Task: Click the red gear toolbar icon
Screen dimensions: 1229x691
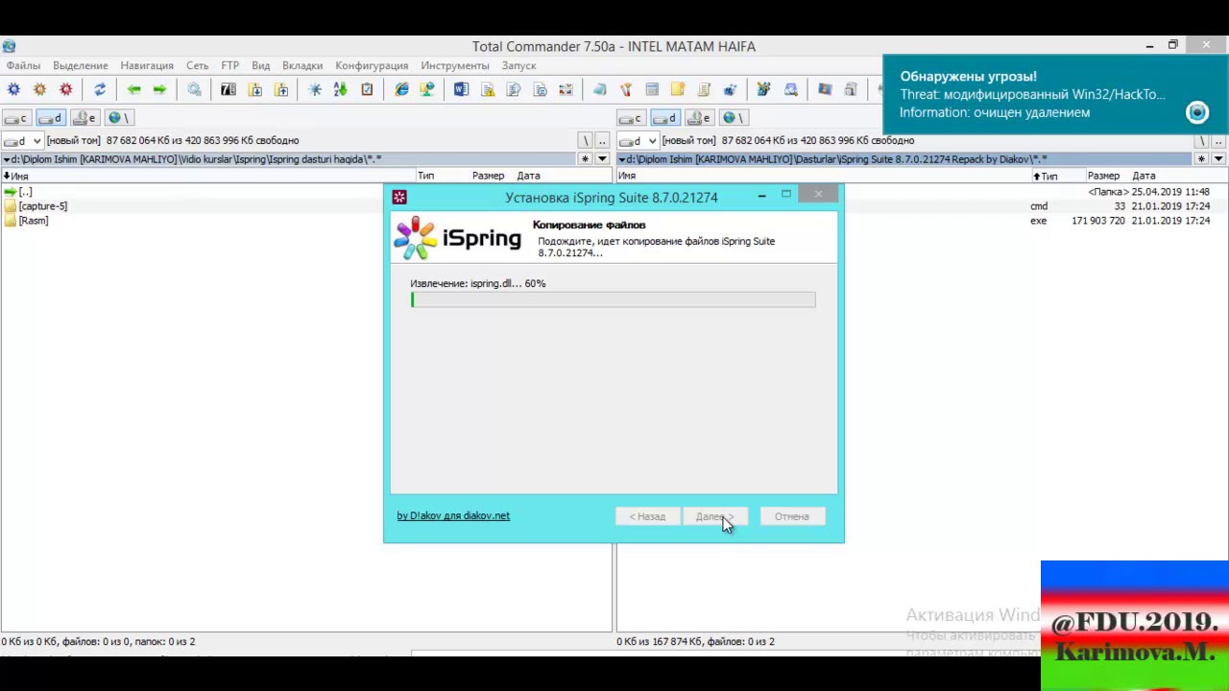Action: pyautogui.click(x=65, y=89)
